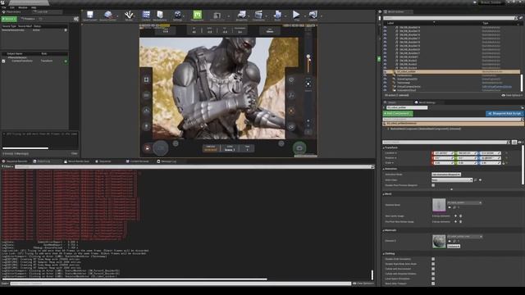Click the skeletal mesh thumbnail preview
This screenshot has width=525, height=295.
[439, 205]
